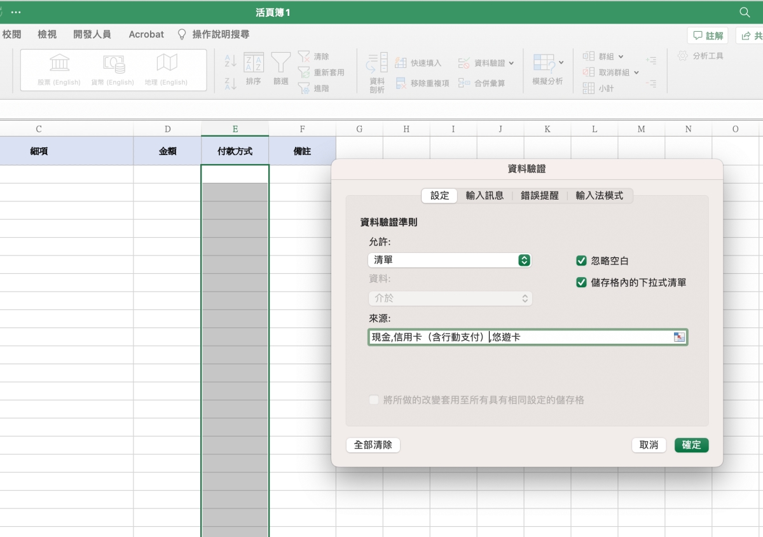Click the search magnifier in title bar
Screen dimensions: 763x537
(745, 13)
